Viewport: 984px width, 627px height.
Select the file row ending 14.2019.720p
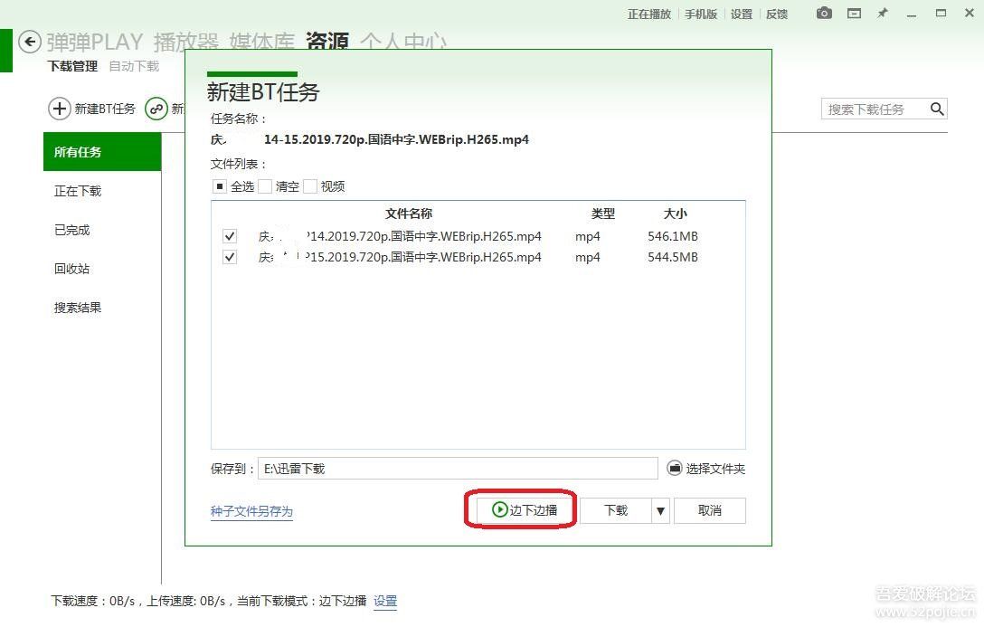coord(478,236)
